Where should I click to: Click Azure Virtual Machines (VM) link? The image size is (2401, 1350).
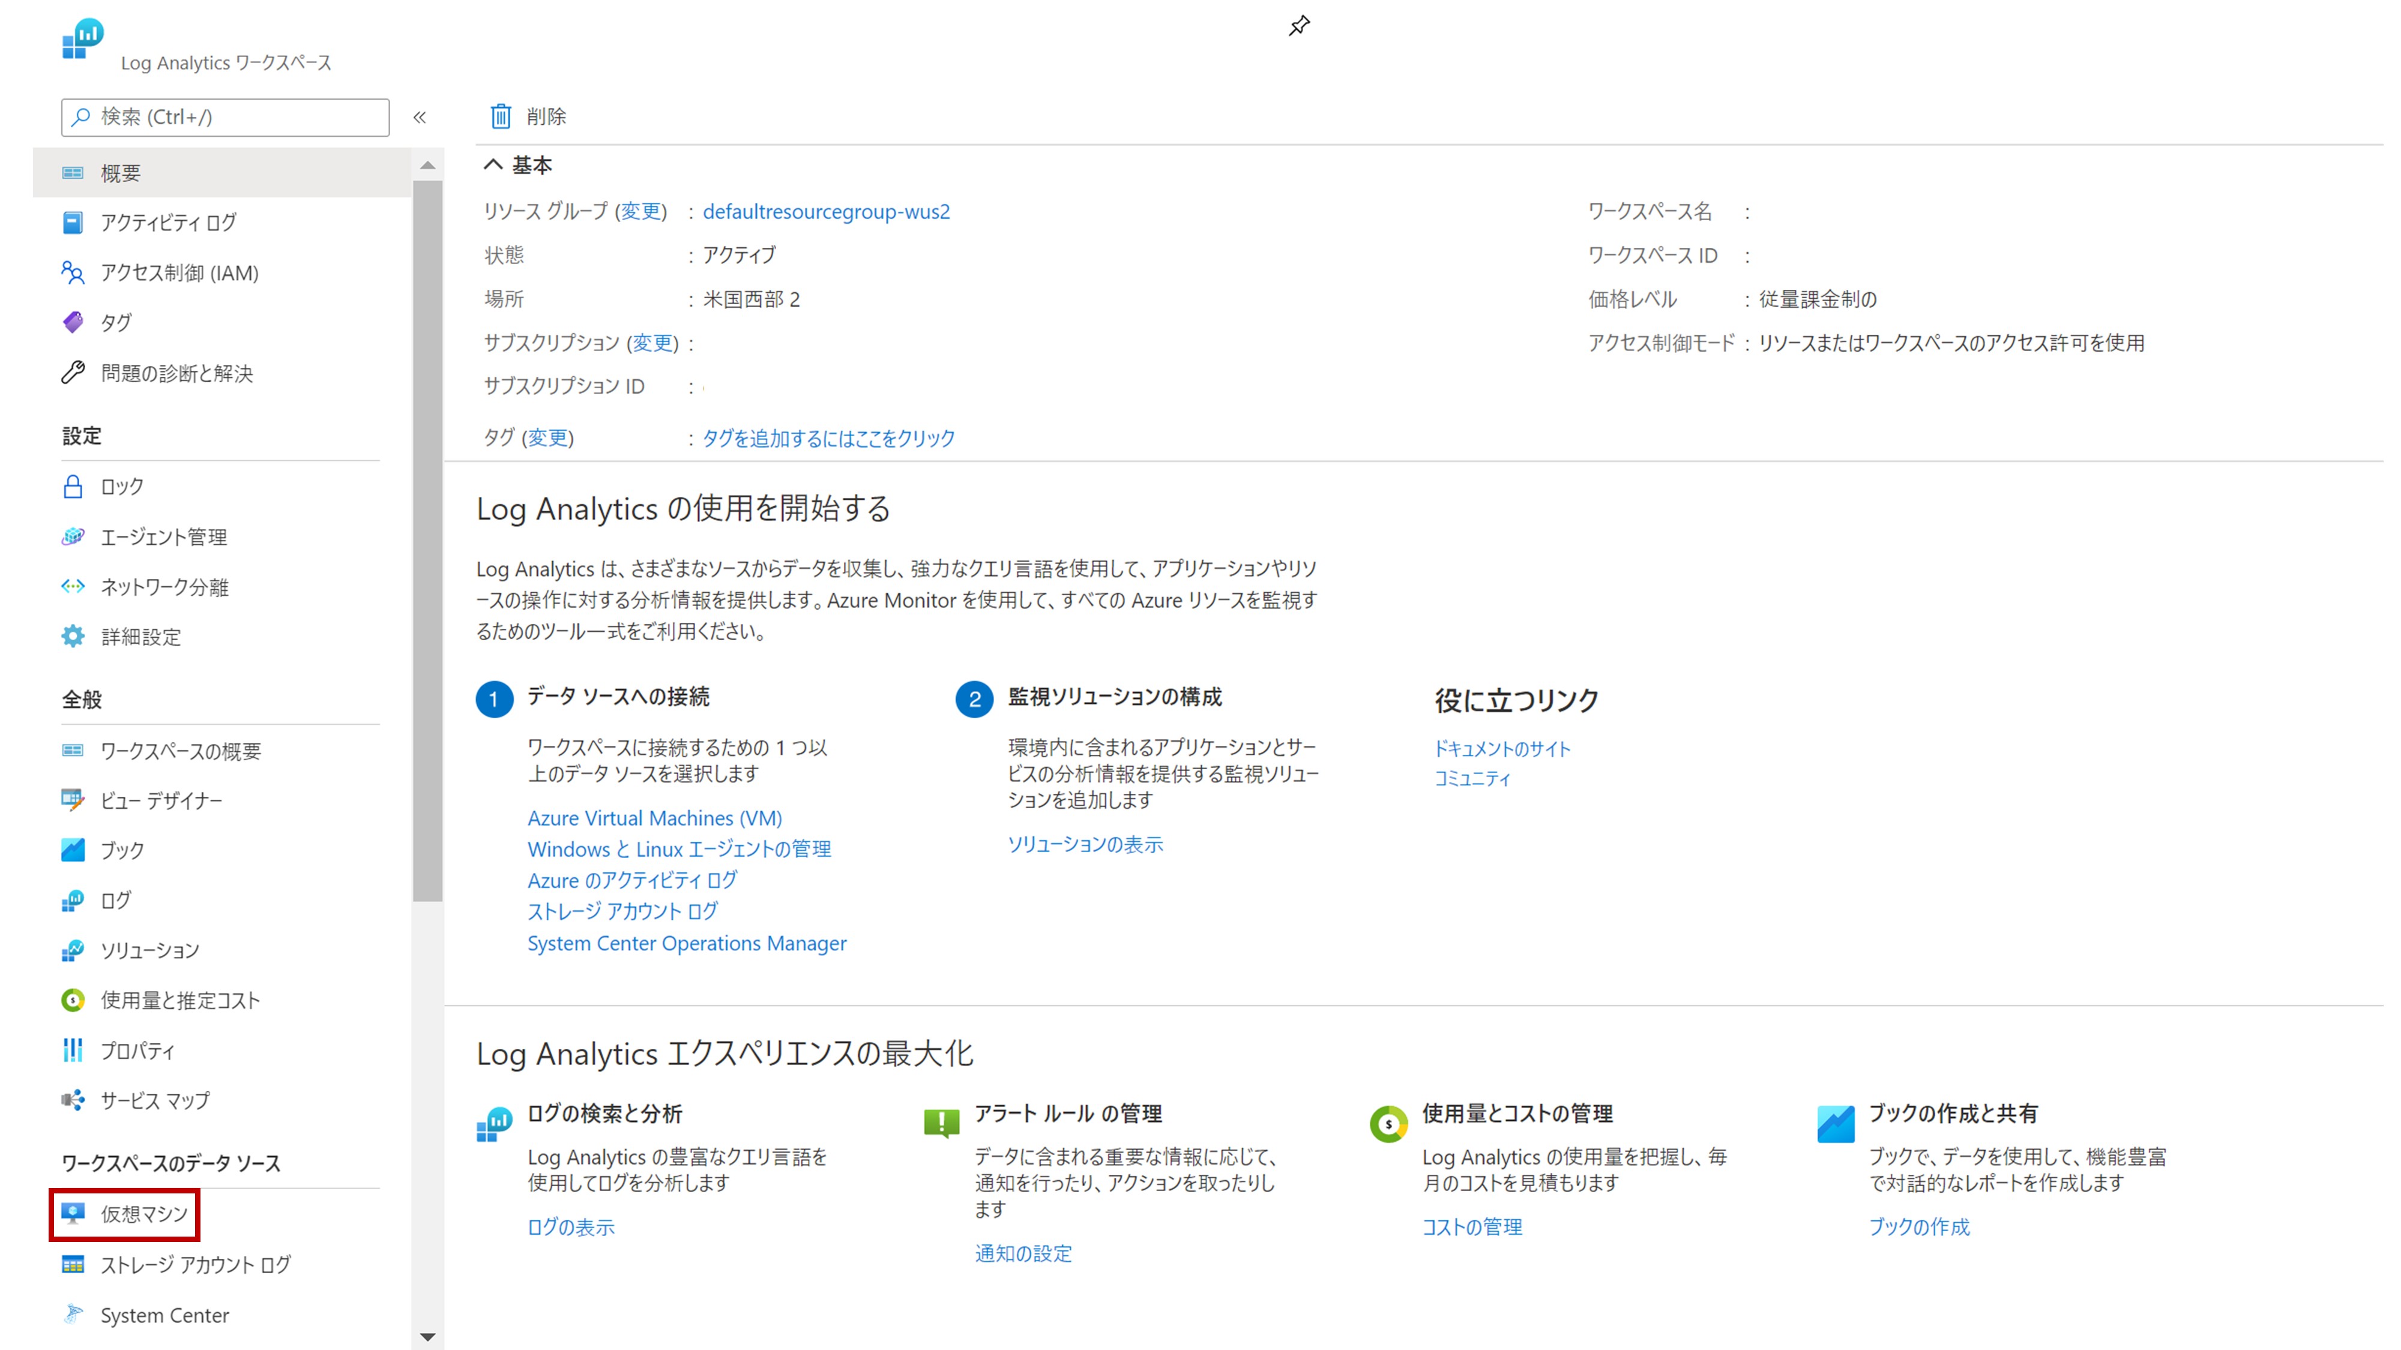point(654,817)
